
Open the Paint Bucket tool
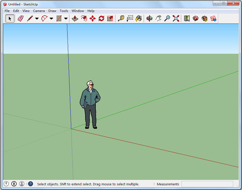point(138,18)
